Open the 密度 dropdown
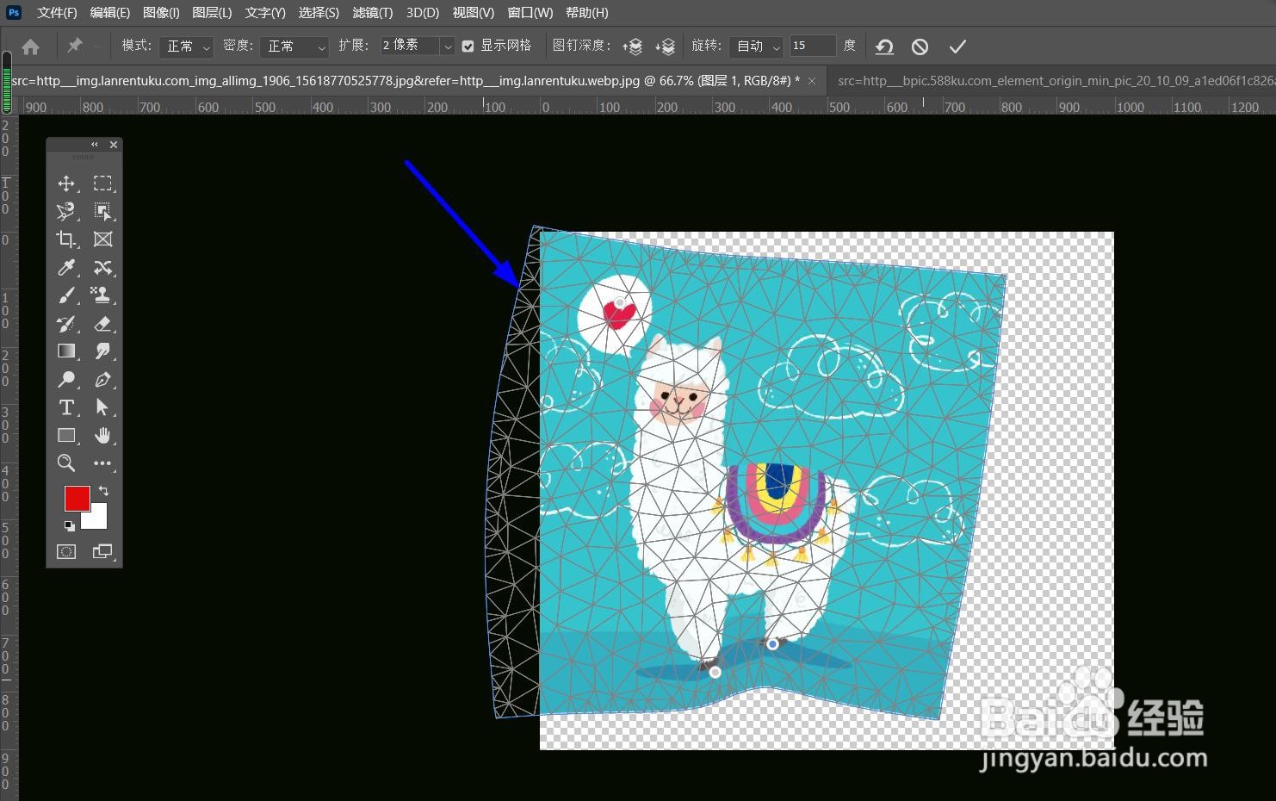The width and height of the screenshot is (1276, 801). pyautogui.click(x=294, y=47)
